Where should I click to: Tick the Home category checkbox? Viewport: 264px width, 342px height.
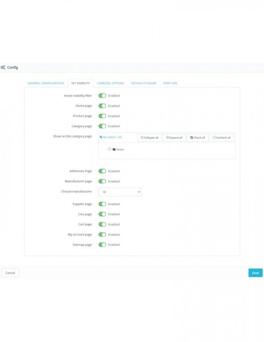pyautogui.click(x=110, y=149)
